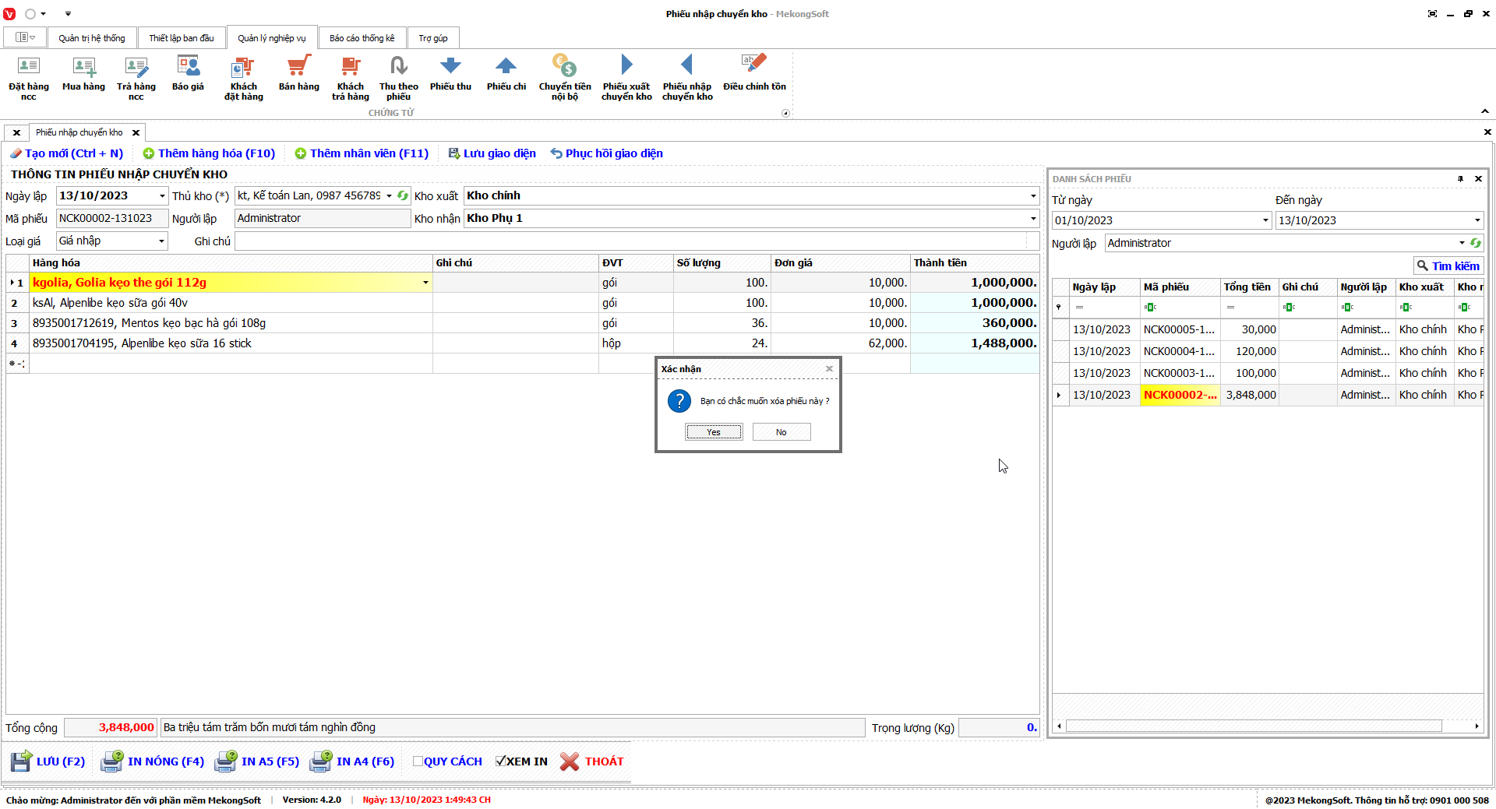Pin the Danh sách phiếu panel

pos(1460,179)
